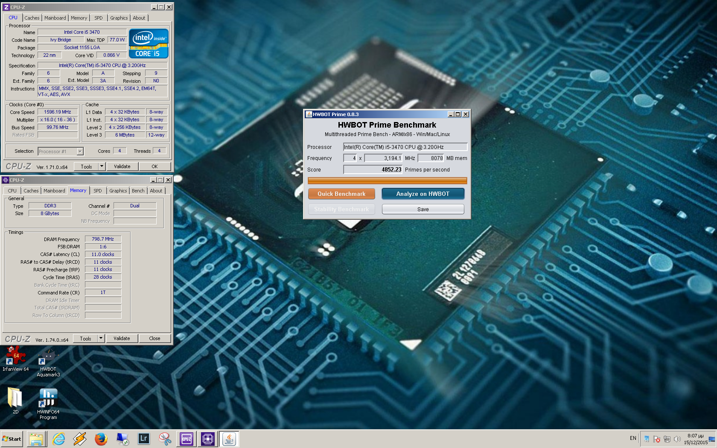The image size is (717, 448).
Task: Click the DRAM Frequency value 798.7 MHz
Action: [103, 239]
